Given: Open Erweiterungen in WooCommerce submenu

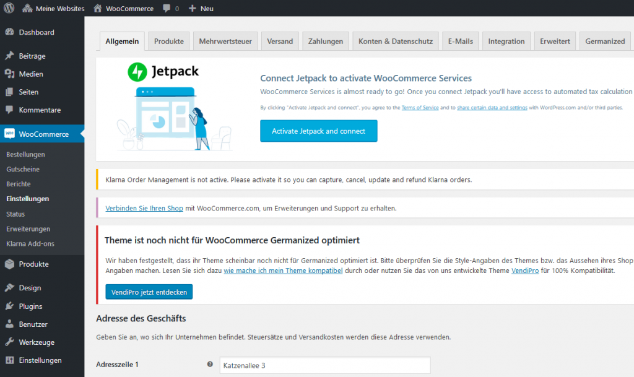Looking at the screenshot, I should point(28,228).
